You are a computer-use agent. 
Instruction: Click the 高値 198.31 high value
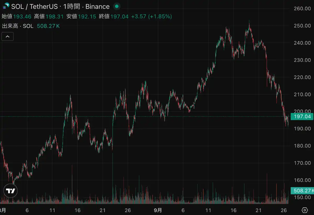pos(49,16)
